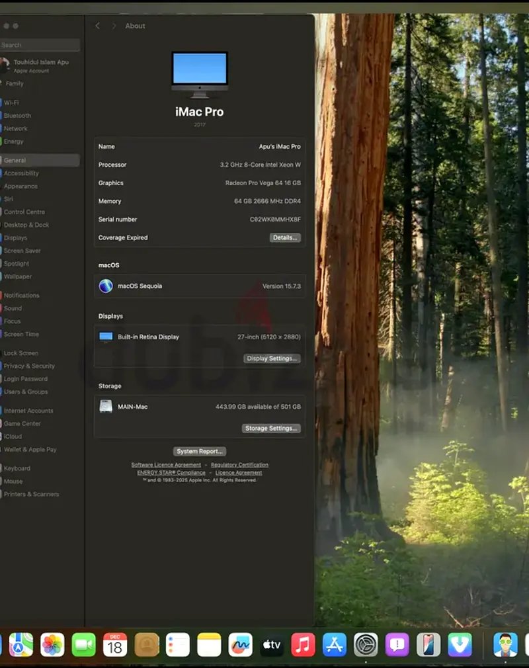Screen dimensions: 529x668
Task: Click the Details… coverage button
Action: (285, 237)
